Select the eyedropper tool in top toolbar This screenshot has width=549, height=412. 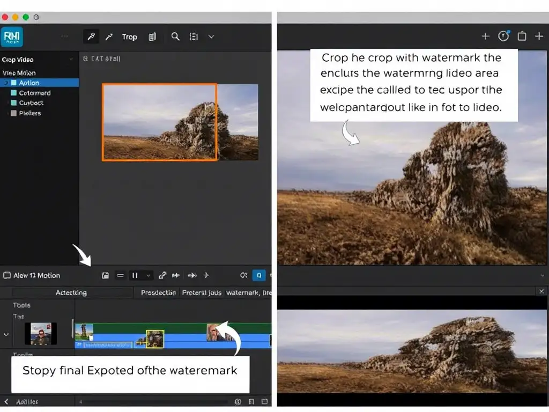[91, 36]
